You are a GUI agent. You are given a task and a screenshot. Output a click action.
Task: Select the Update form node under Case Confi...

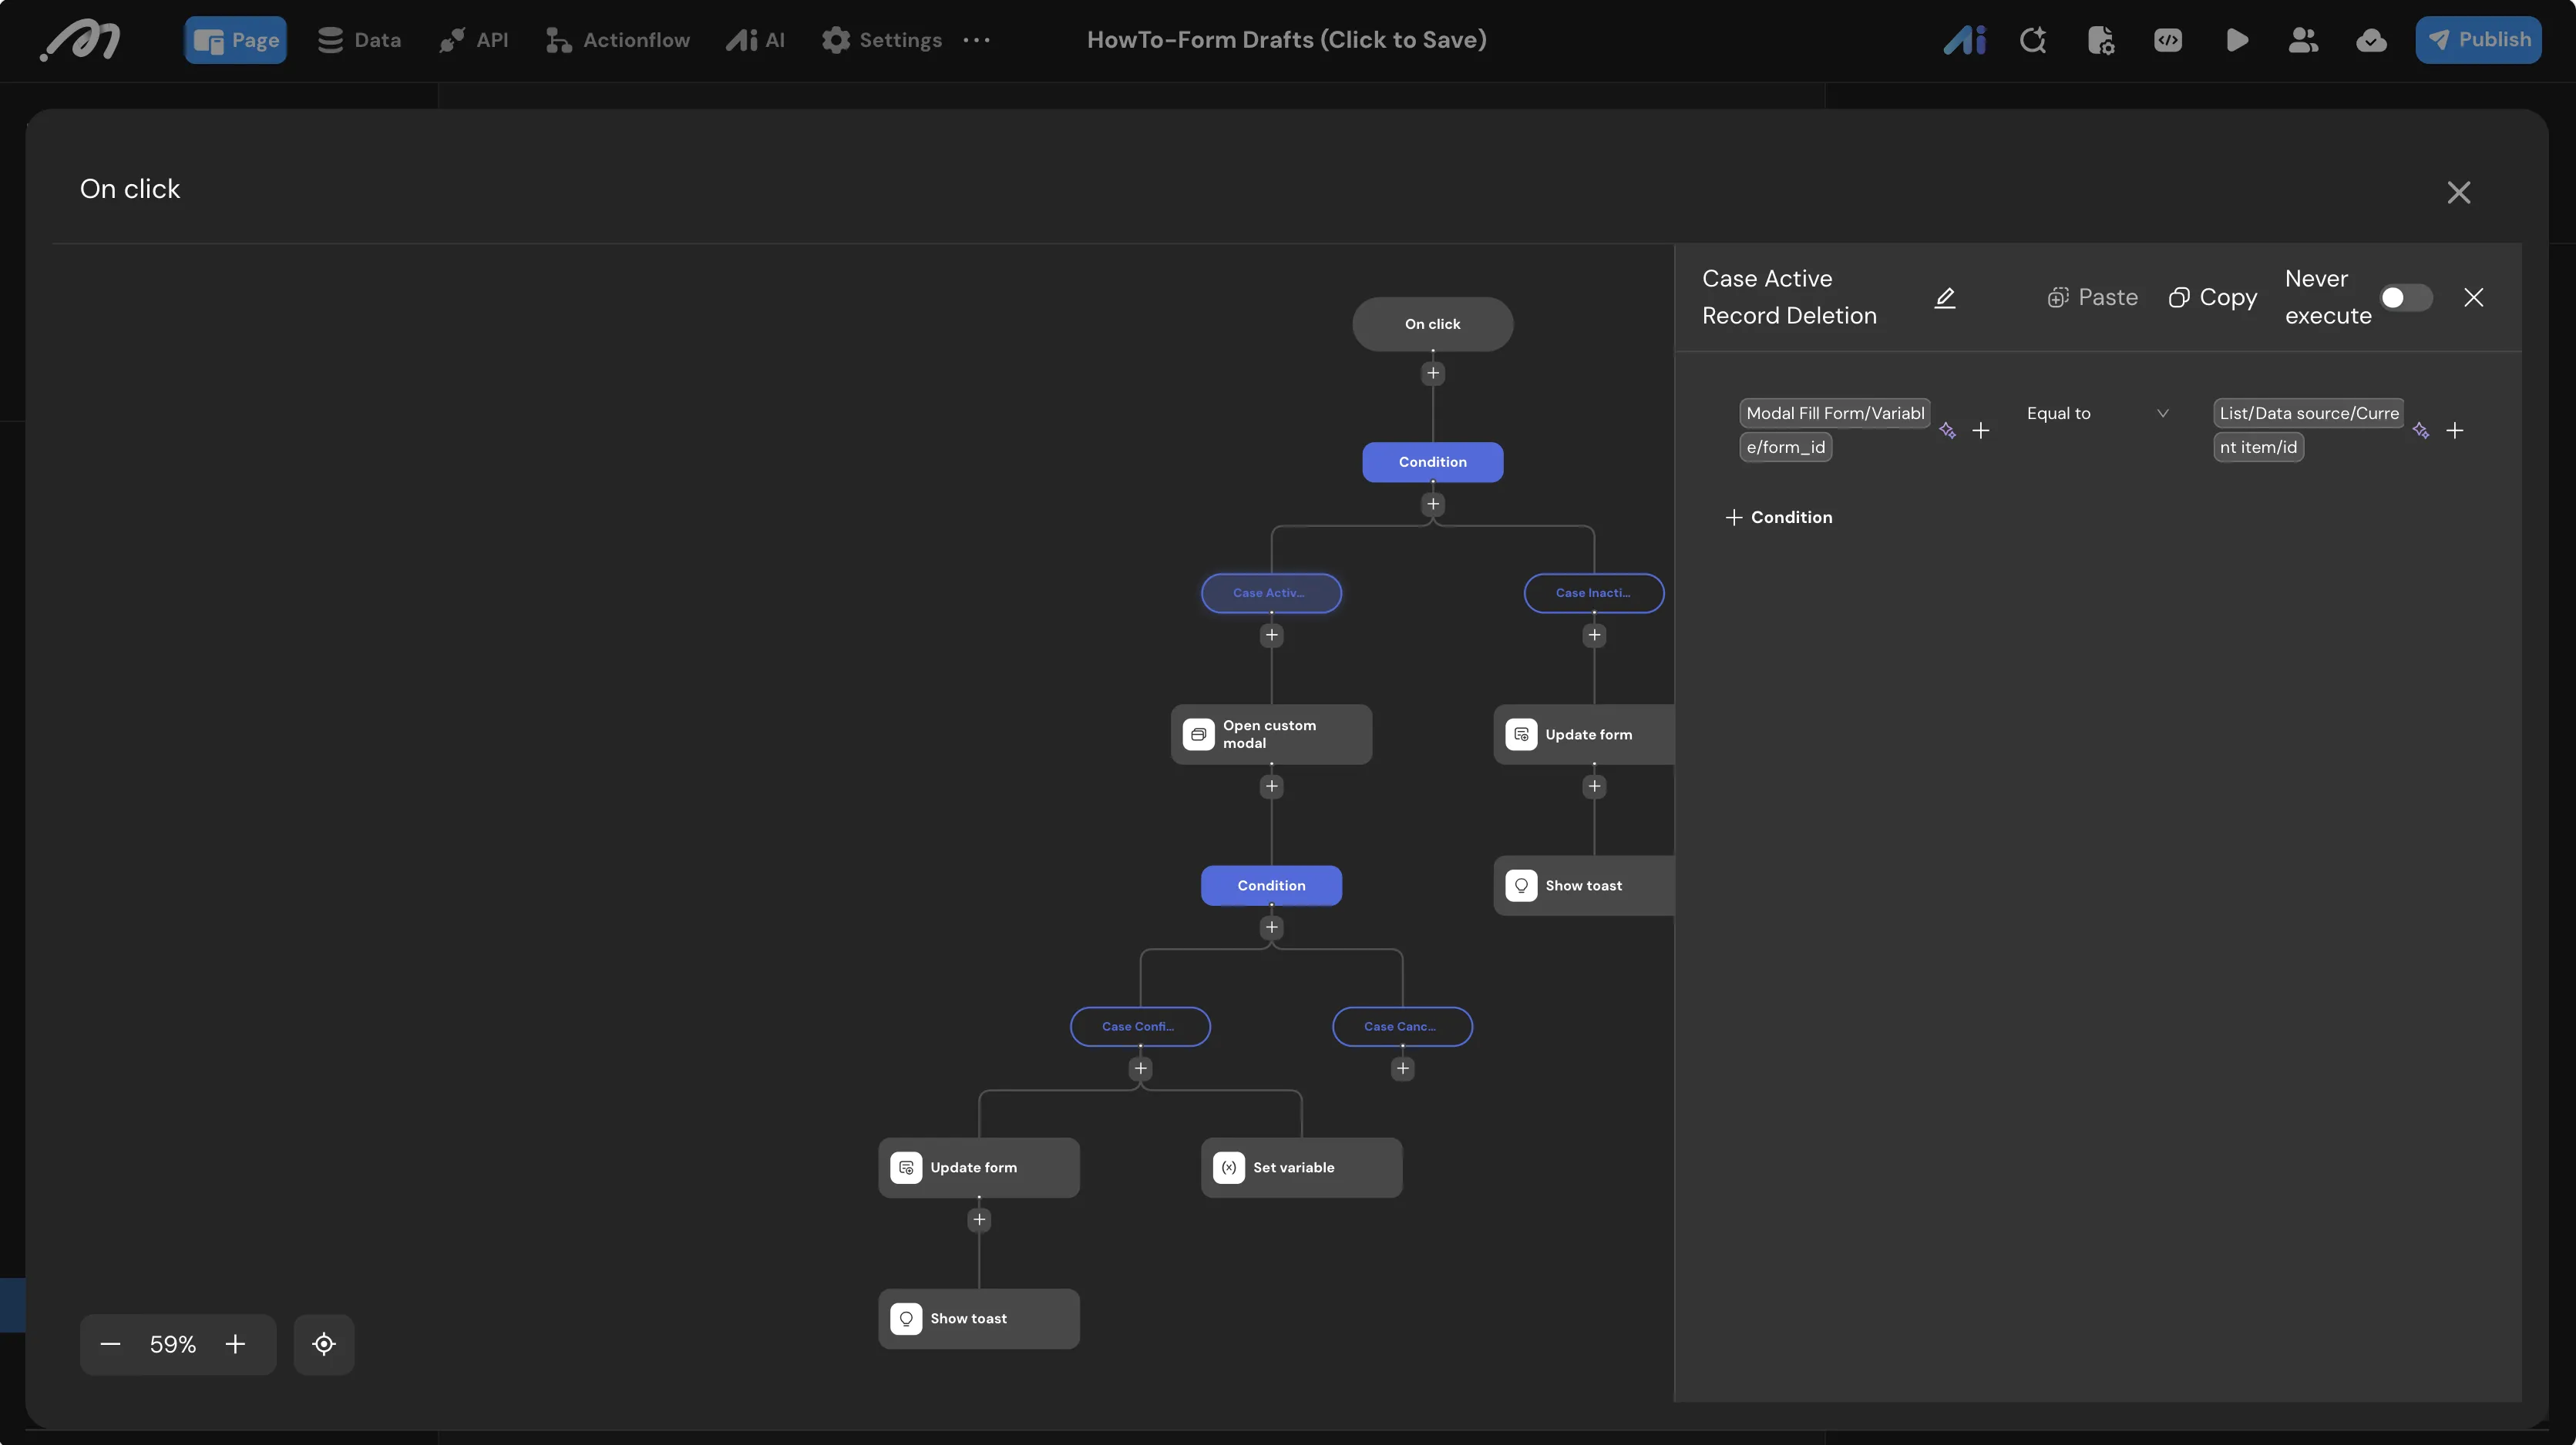click(979, 1167)
